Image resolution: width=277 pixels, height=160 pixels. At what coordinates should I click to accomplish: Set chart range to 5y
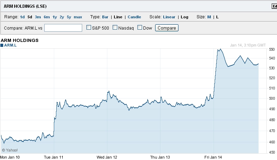click(69, 17)
